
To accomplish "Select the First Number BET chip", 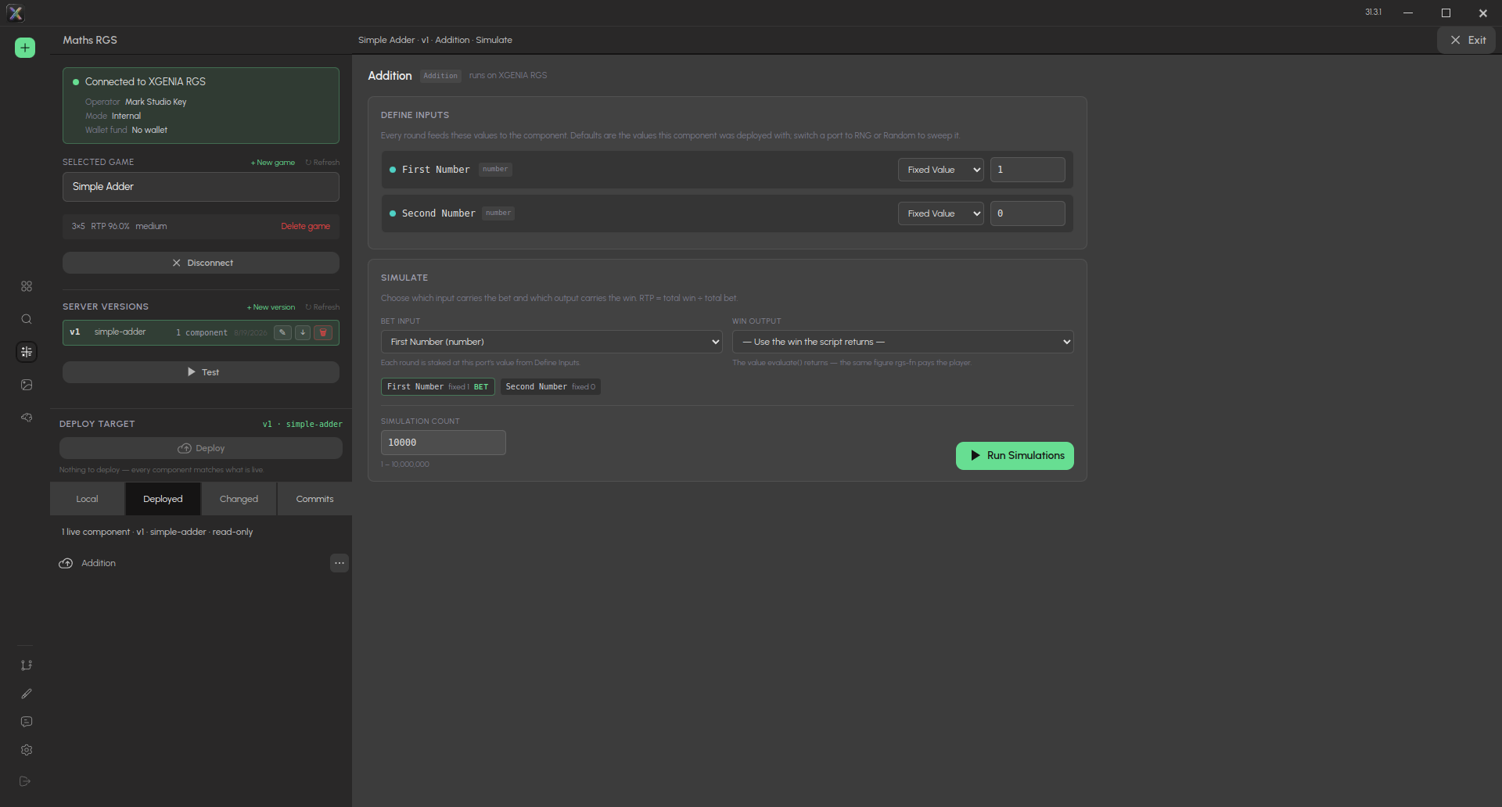I will pyautogui.click(x=438, y=387).
